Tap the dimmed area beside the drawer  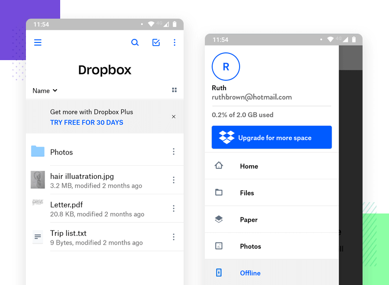point(351,165)
